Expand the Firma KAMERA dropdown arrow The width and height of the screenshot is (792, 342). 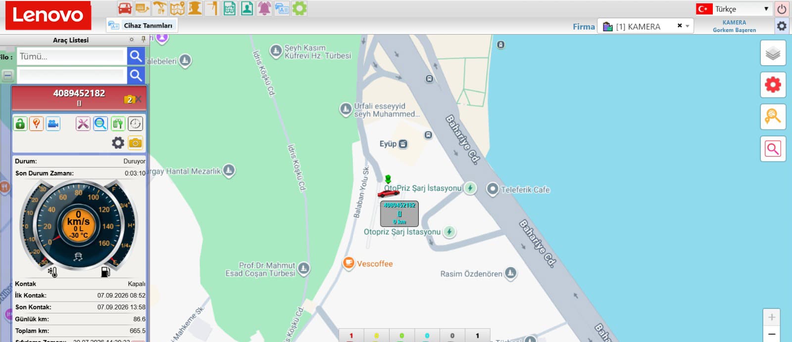click(x=688, y=26)
